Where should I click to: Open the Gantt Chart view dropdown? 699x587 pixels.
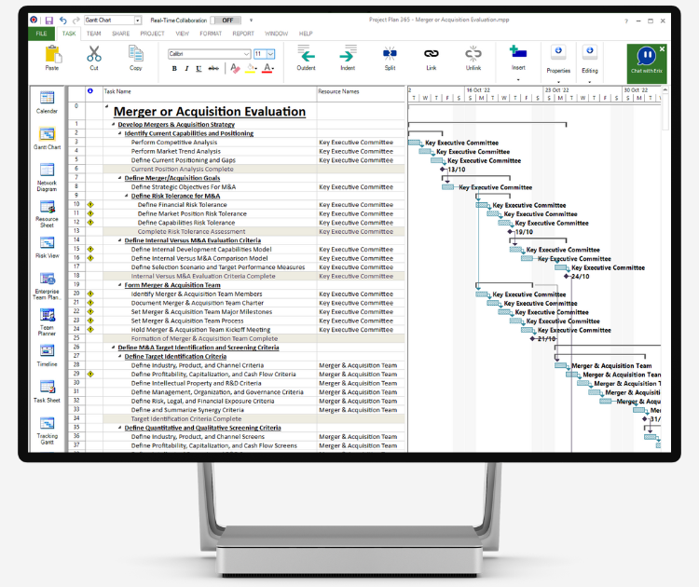[x=138, y=20]
